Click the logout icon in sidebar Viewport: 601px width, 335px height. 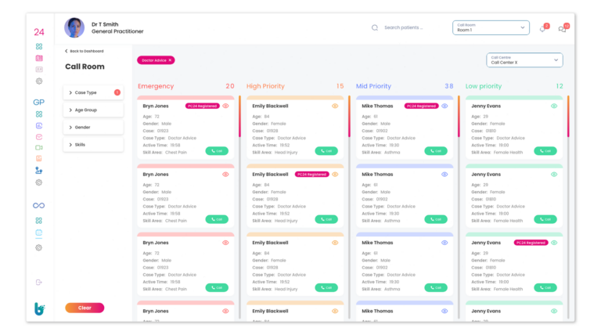(38, 282)
